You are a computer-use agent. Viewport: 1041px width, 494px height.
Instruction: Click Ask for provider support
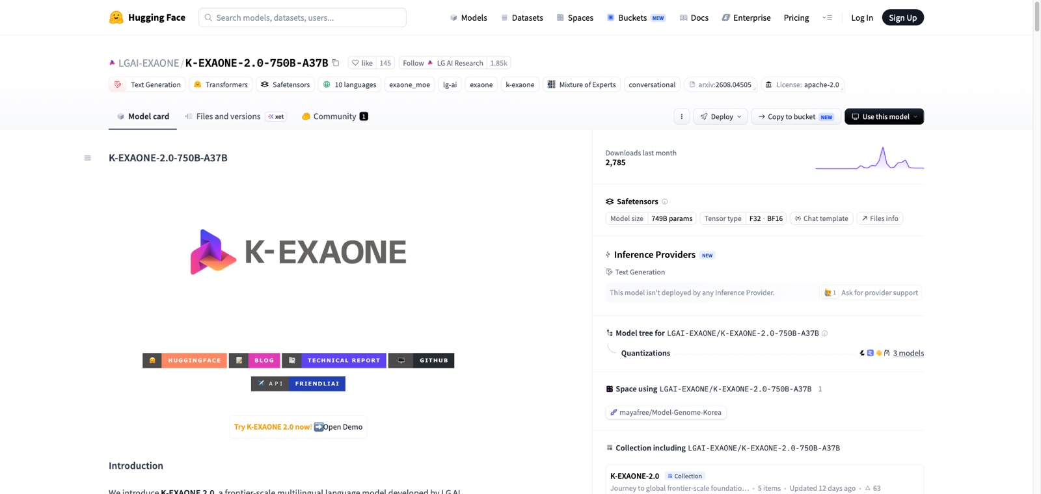[871, 292]
